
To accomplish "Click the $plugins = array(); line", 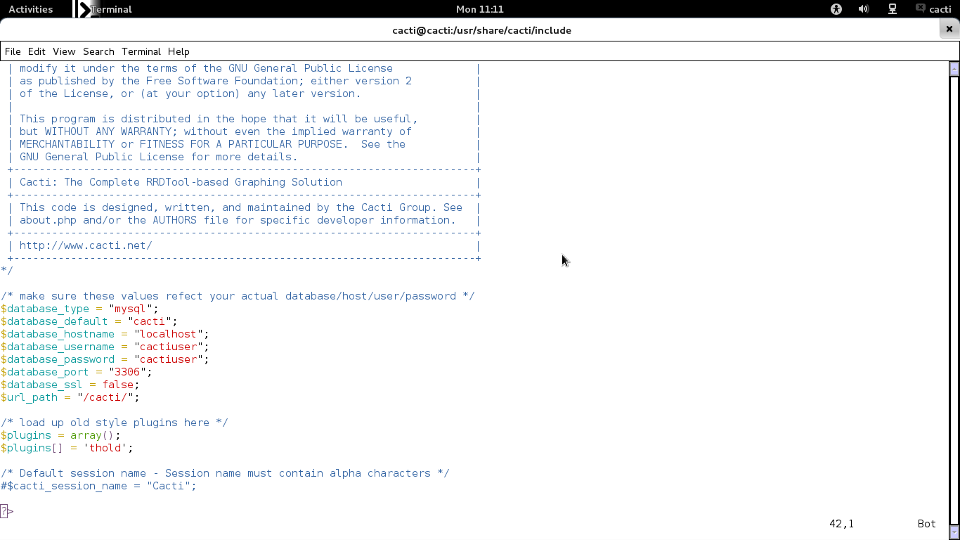I will pyautogui.click(x=60, y=435).
